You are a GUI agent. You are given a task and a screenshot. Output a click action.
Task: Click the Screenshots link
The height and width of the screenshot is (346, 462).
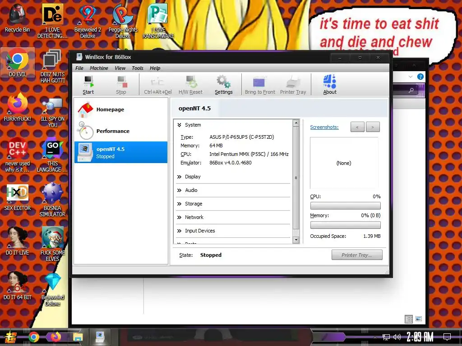[324, 127]
